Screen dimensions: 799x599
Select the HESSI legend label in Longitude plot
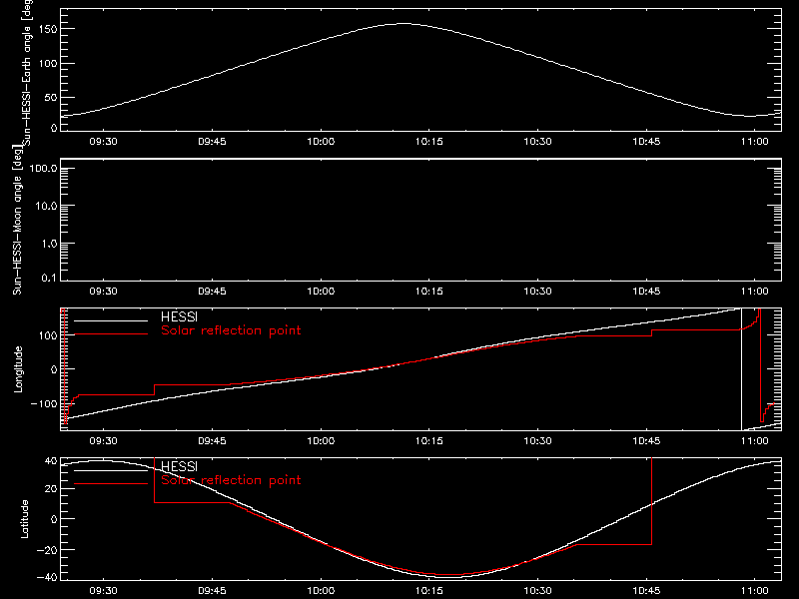[179, 316]
